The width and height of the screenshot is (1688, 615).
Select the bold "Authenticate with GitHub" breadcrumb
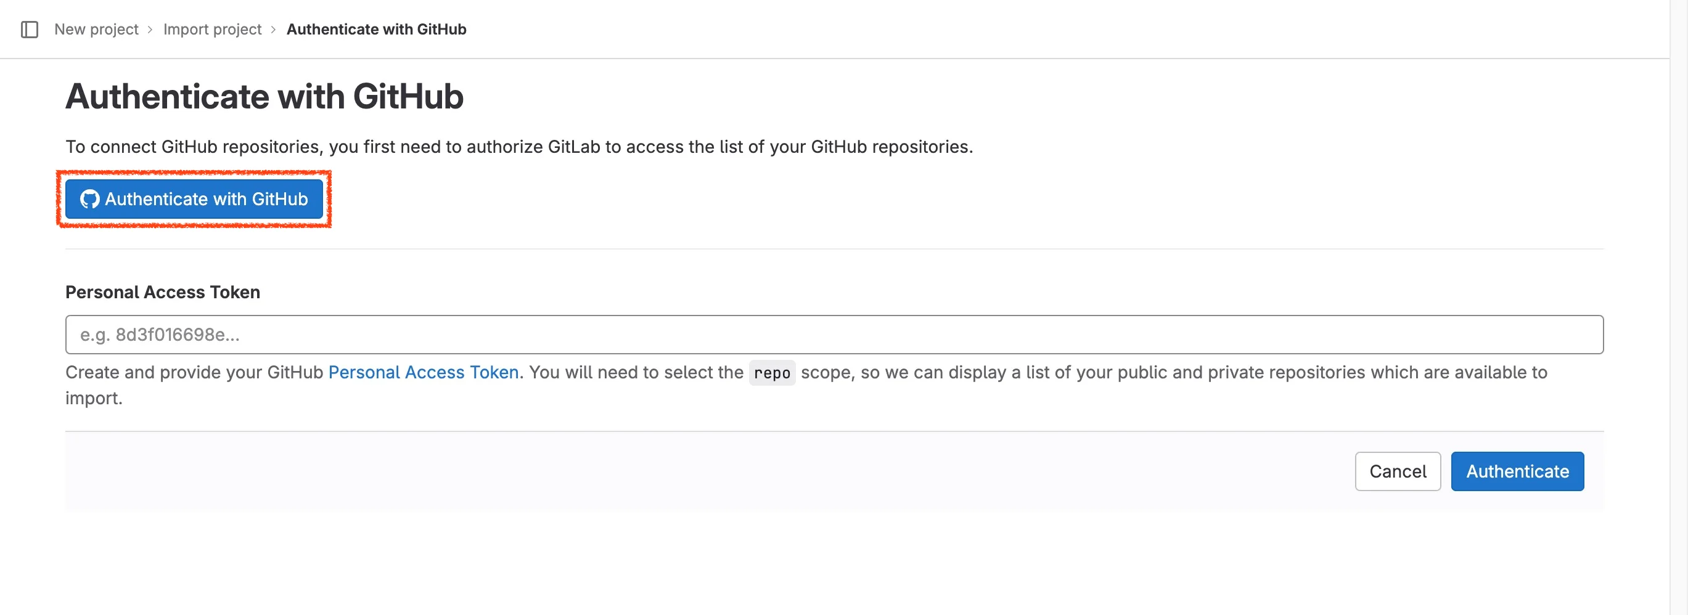point(376,30)
